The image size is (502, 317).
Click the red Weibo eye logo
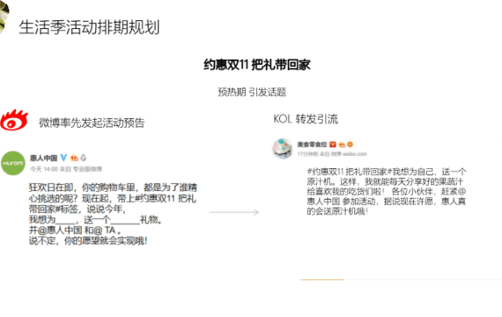tap(14, 121)
